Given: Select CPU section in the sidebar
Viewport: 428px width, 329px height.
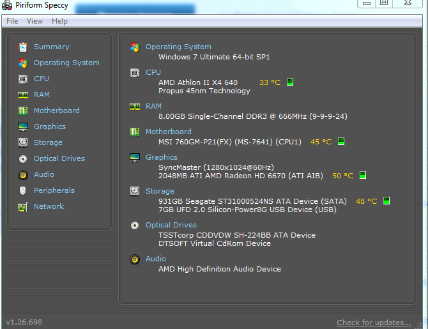Looking at the screenshot, I should pos(42,79).
